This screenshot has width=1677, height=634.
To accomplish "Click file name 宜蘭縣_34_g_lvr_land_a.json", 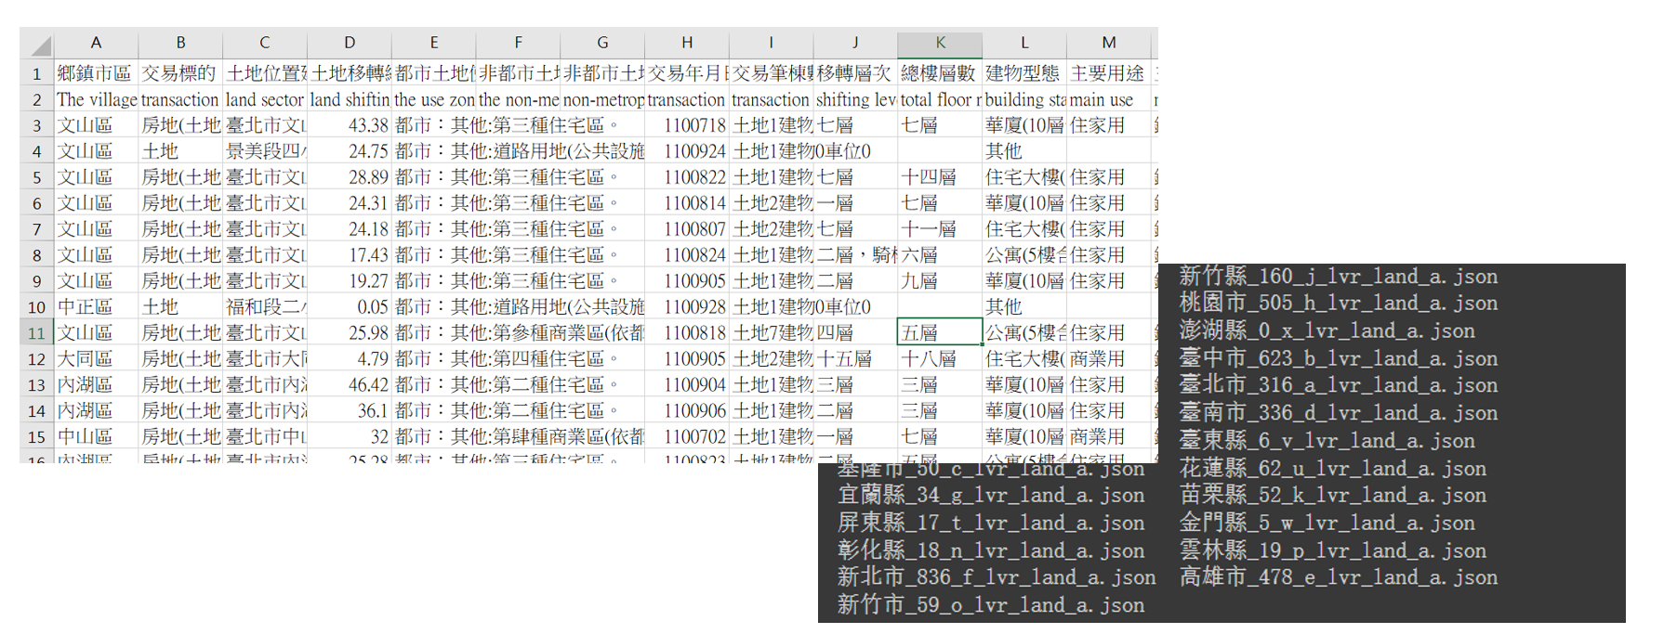I will pos(991,496).
